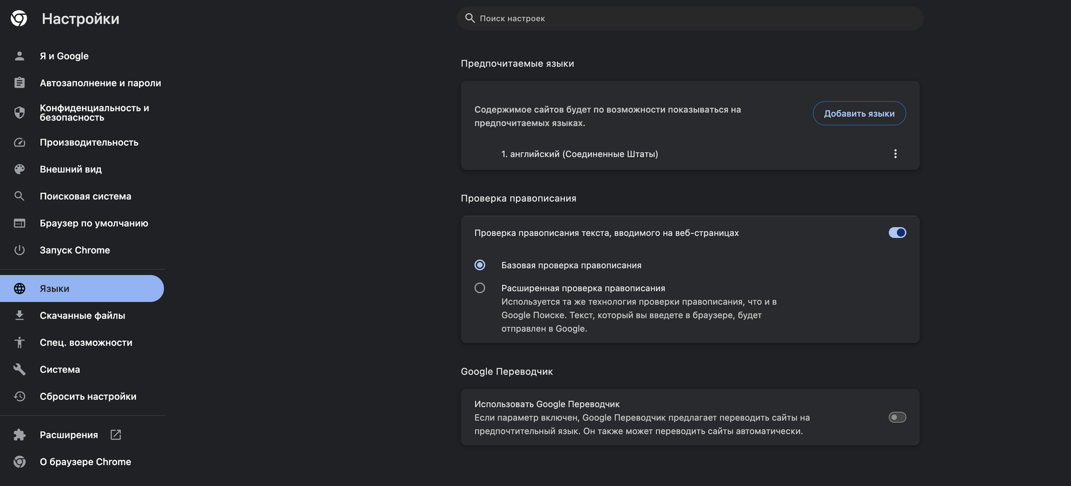Click into the Поиск настроек search field

[690, 18]
